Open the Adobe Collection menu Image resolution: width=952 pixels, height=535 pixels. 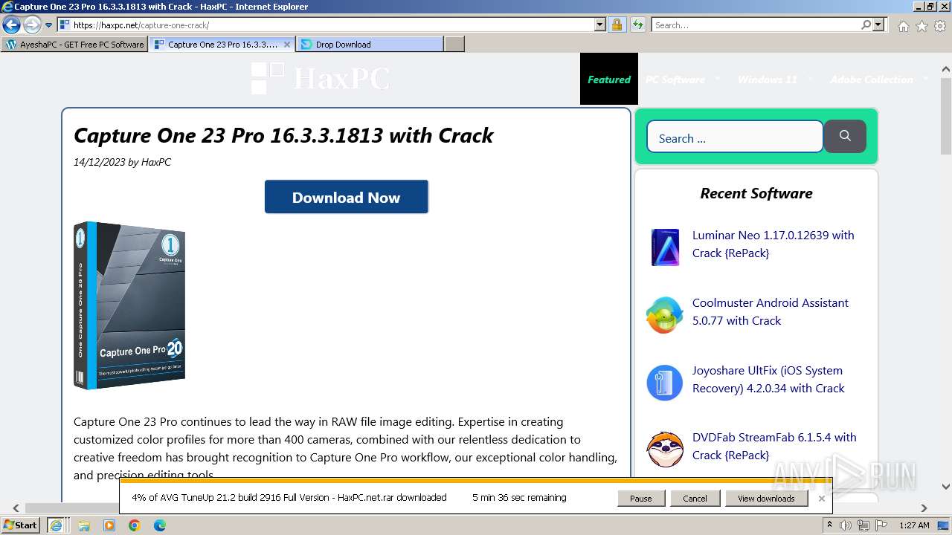[x=872, y=80]
